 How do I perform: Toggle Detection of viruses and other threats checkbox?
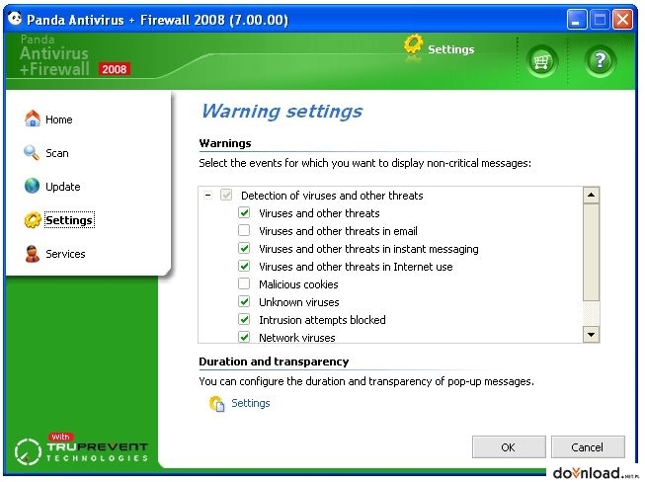tap(226, 195)
